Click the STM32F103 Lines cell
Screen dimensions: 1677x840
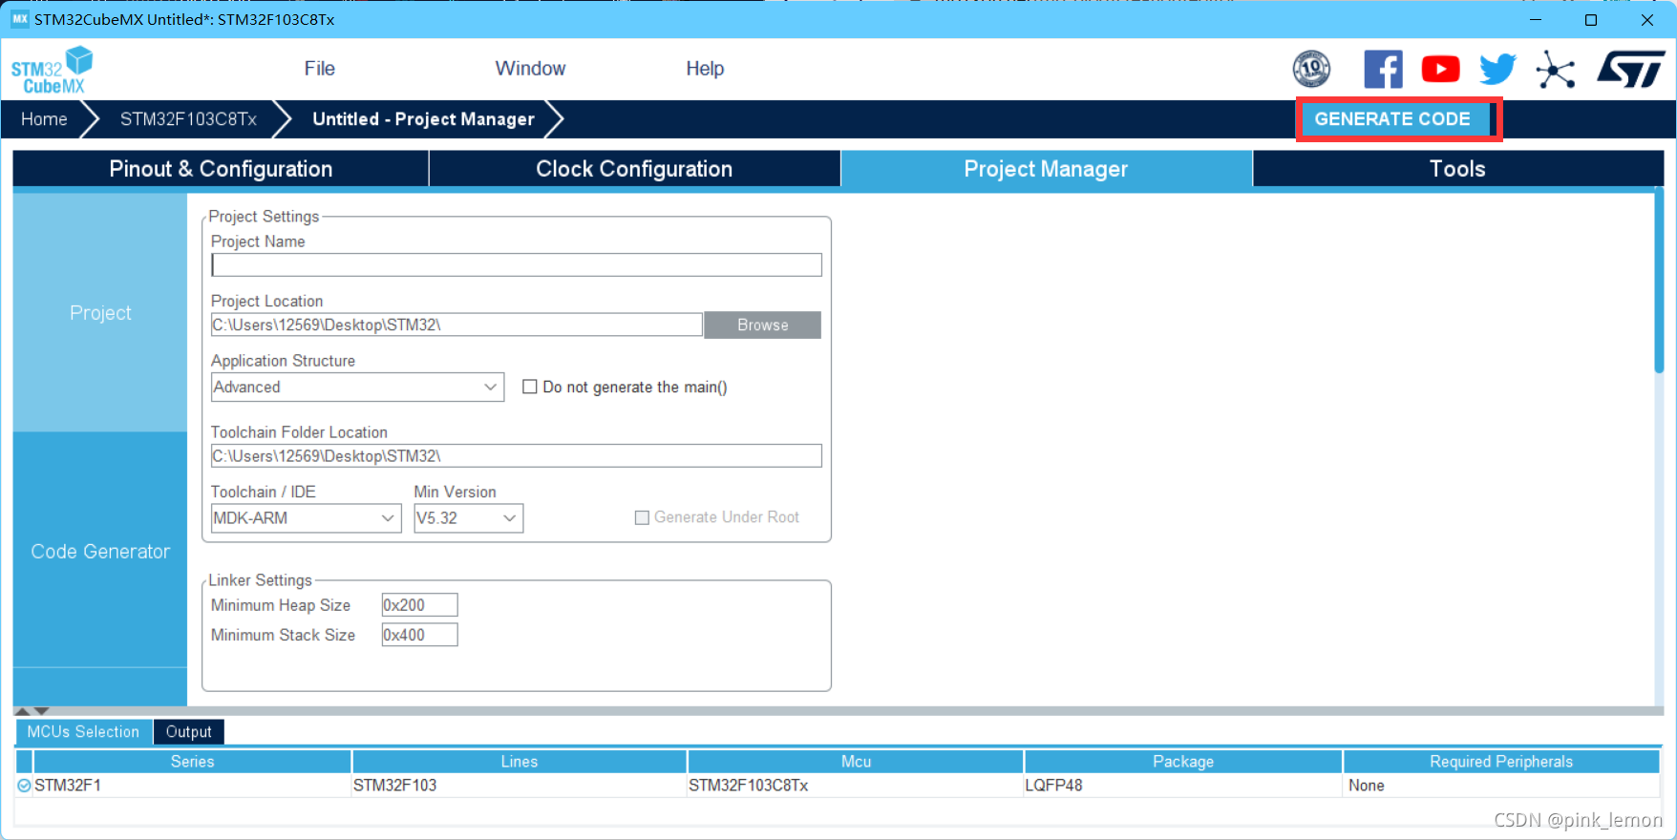tap(519, 786)
